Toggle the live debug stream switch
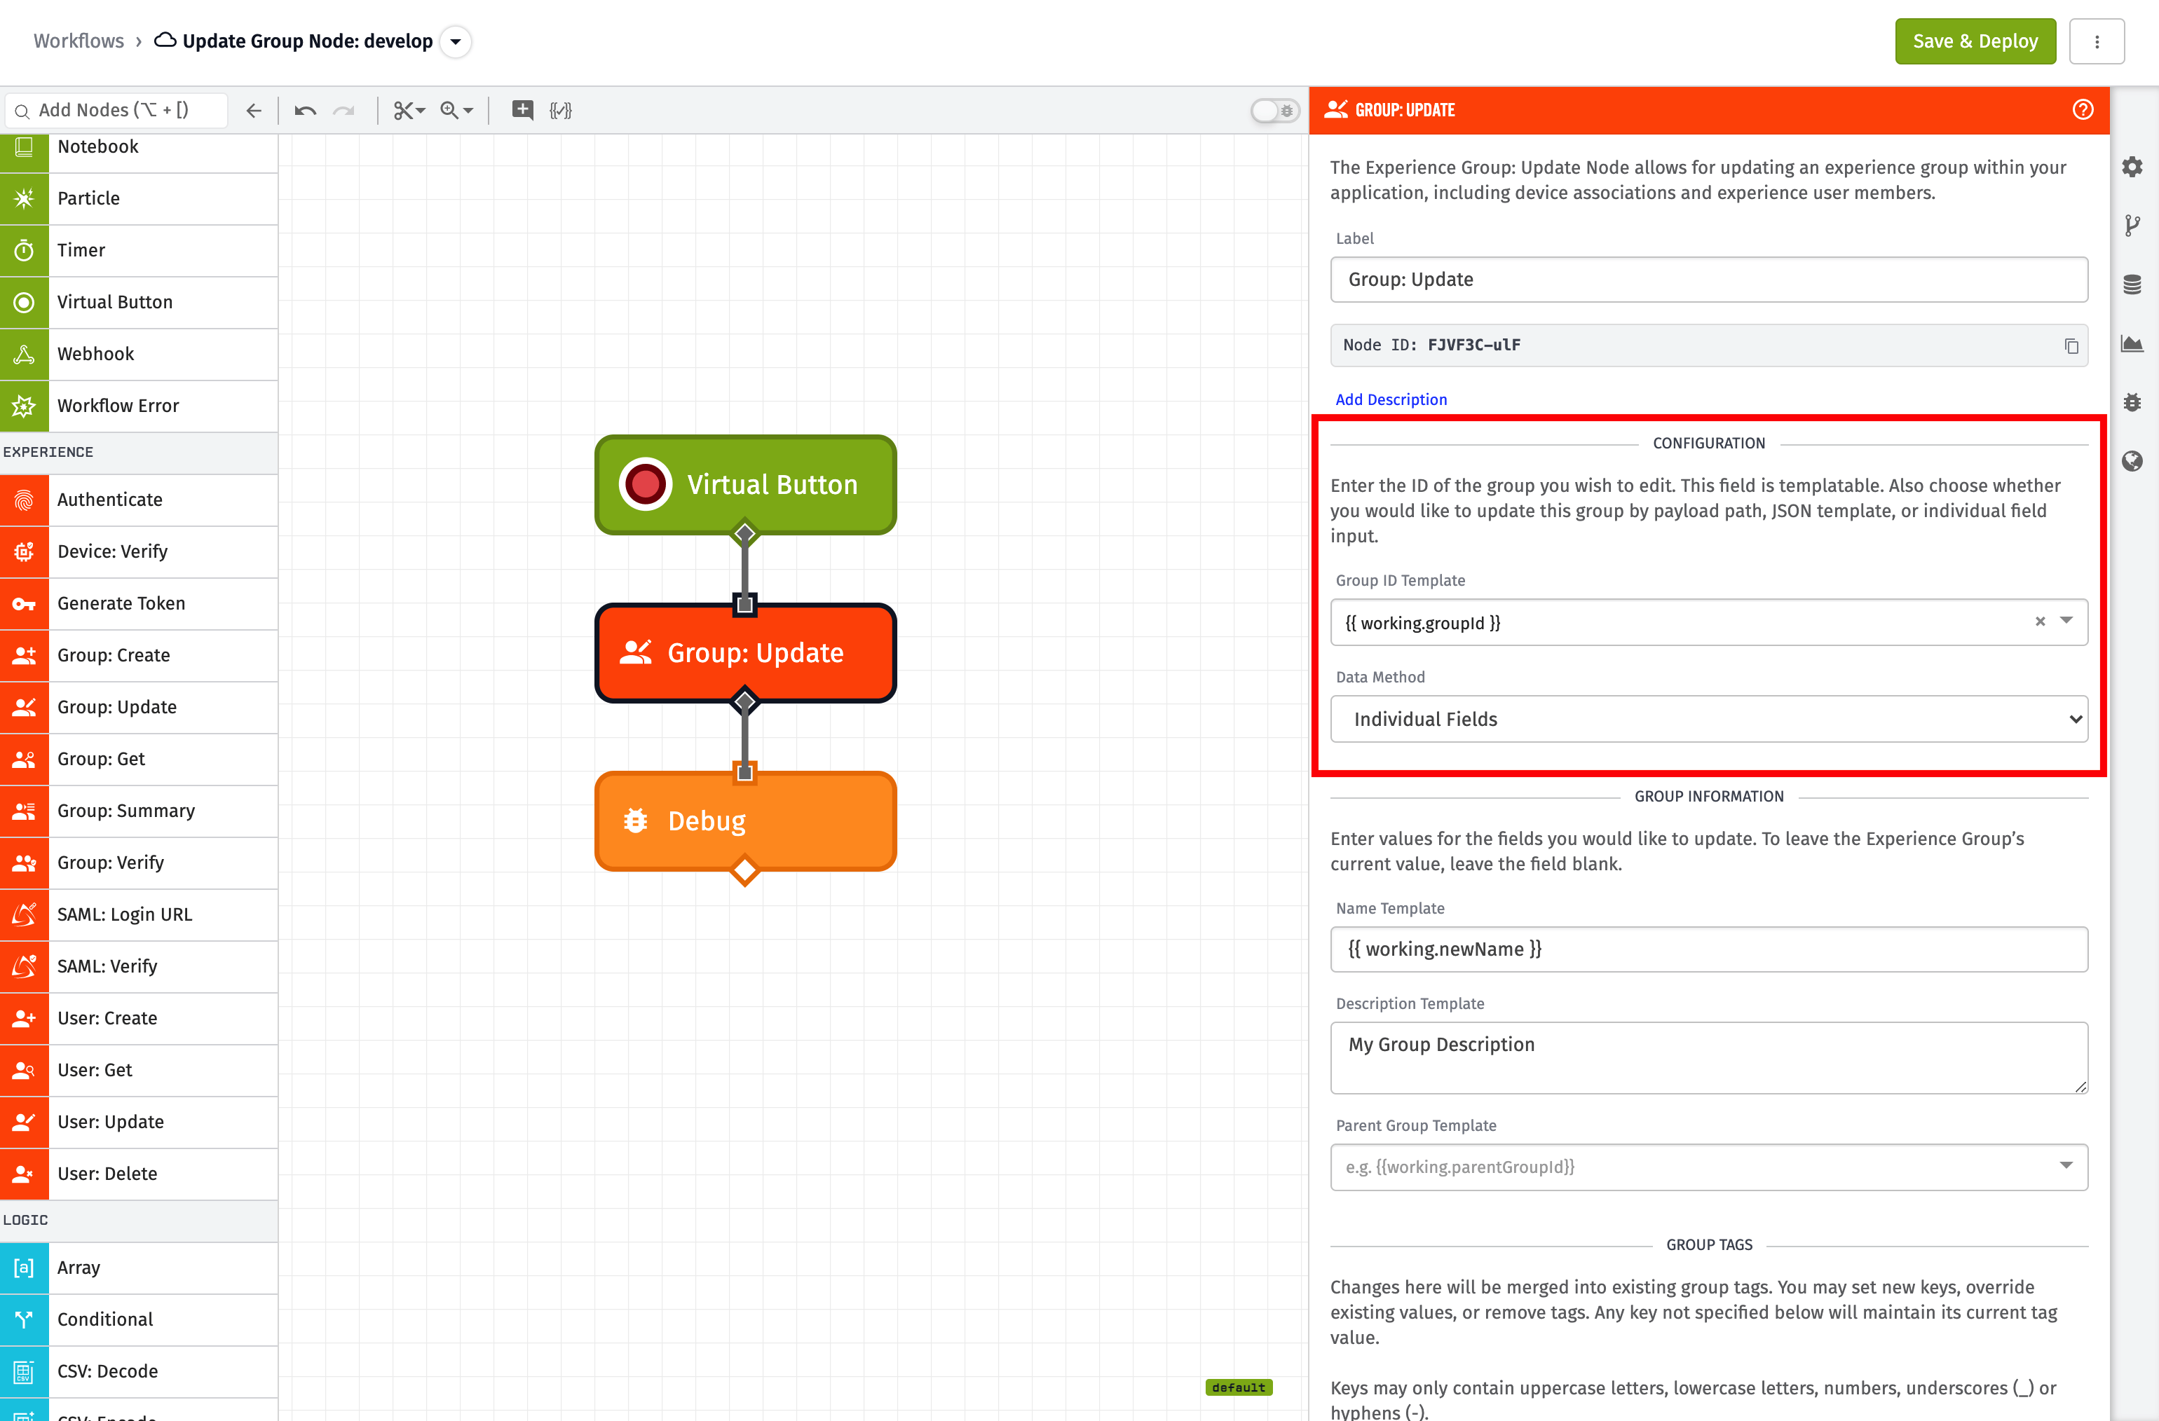This screenshot has height=1421, width=2159. point(1274,111)
